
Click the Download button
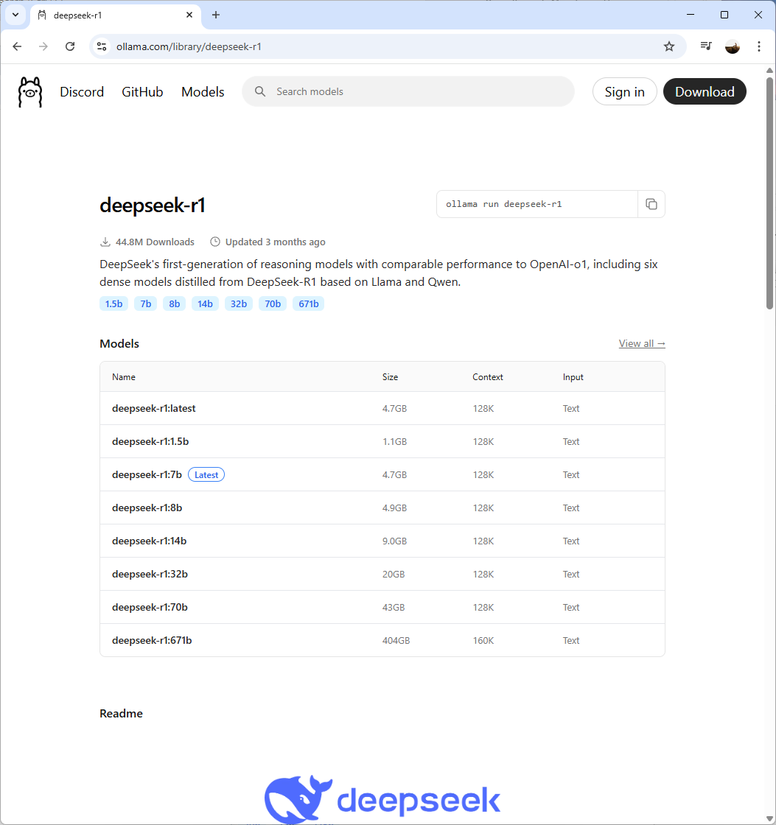point(705,91)
